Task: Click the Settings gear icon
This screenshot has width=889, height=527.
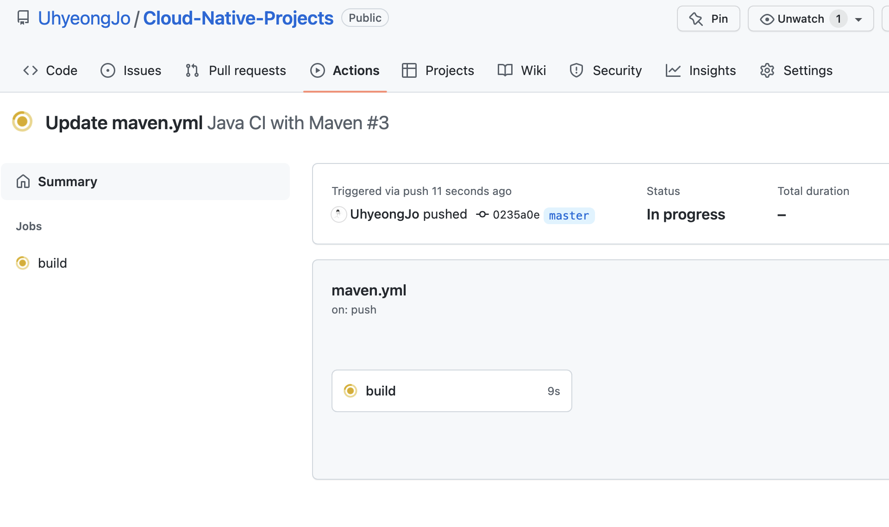Action: click(x=767, y=70)
